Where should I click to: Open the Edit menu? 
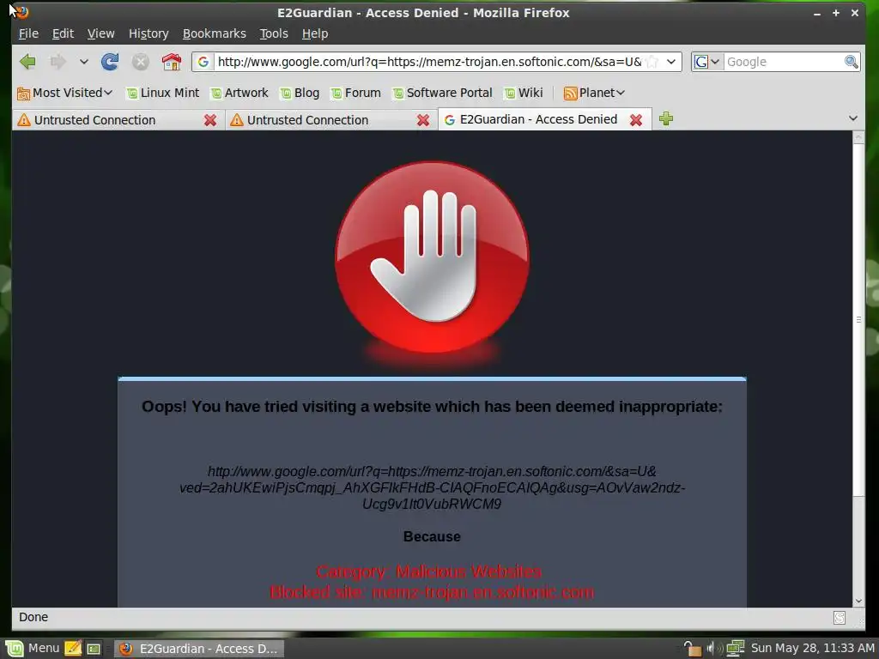[x=63, y=33]
